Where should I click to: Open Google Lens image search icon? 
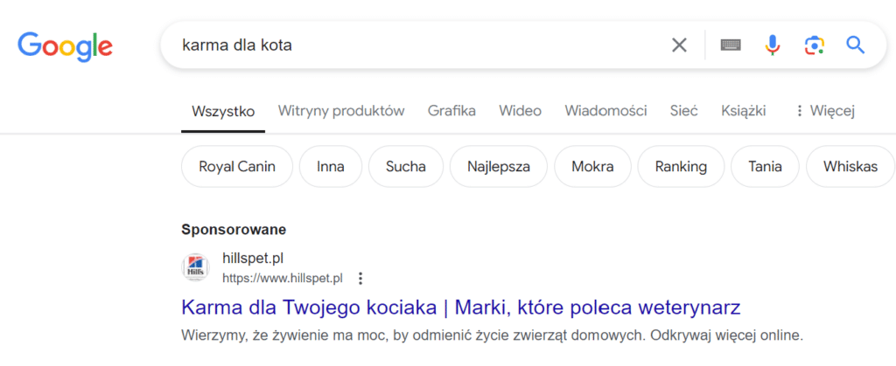pyautogui.click(x=815, y=45)
